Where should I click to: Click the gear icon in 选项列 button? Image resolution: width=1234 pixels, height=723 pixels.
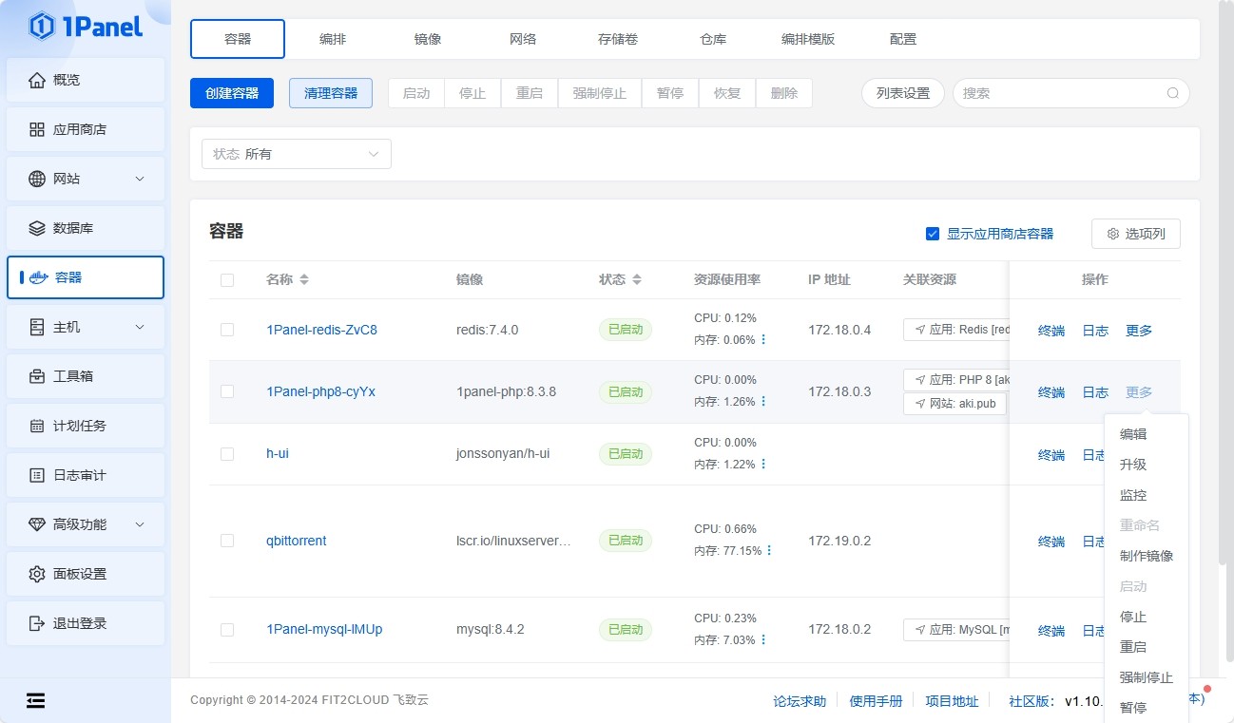(1113, 234)
